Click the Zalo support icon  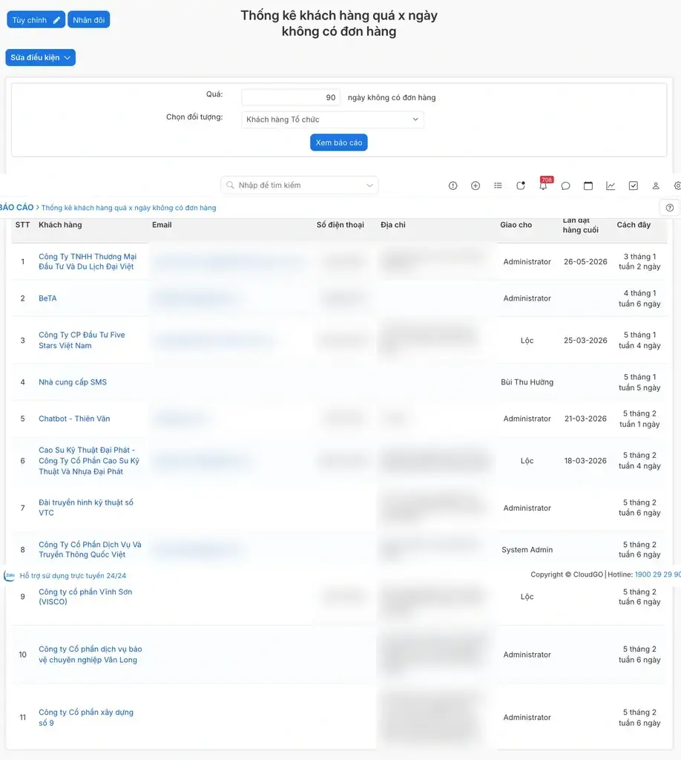click(10, 576)
